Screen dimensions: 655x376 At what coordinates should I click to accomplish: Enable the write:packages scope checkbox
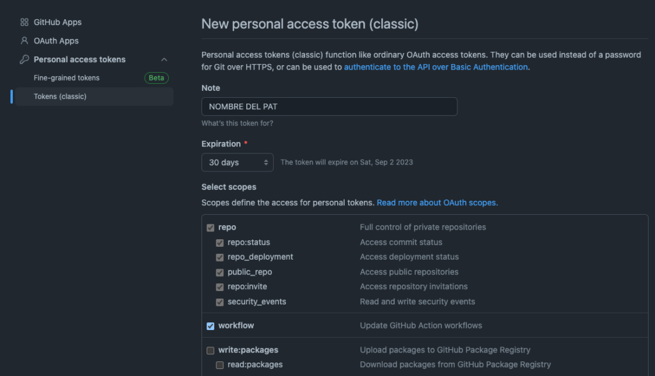click(210, 350)
